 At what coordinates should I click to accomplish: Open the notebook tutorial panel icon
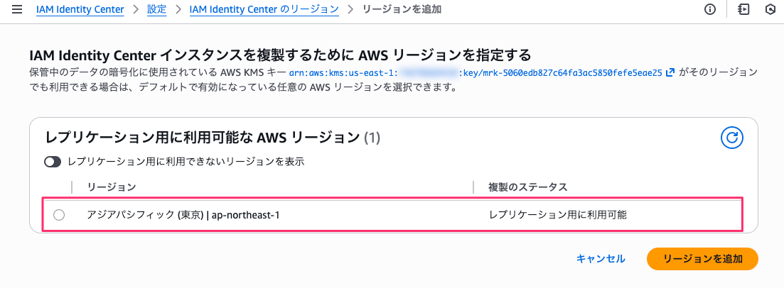743,10
